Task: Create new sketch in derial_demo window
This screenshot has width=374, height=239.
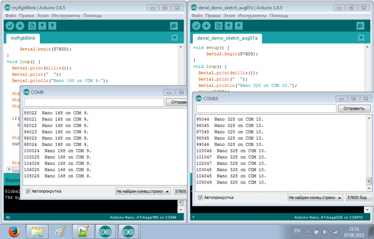Action: click(x=218, y=26)
